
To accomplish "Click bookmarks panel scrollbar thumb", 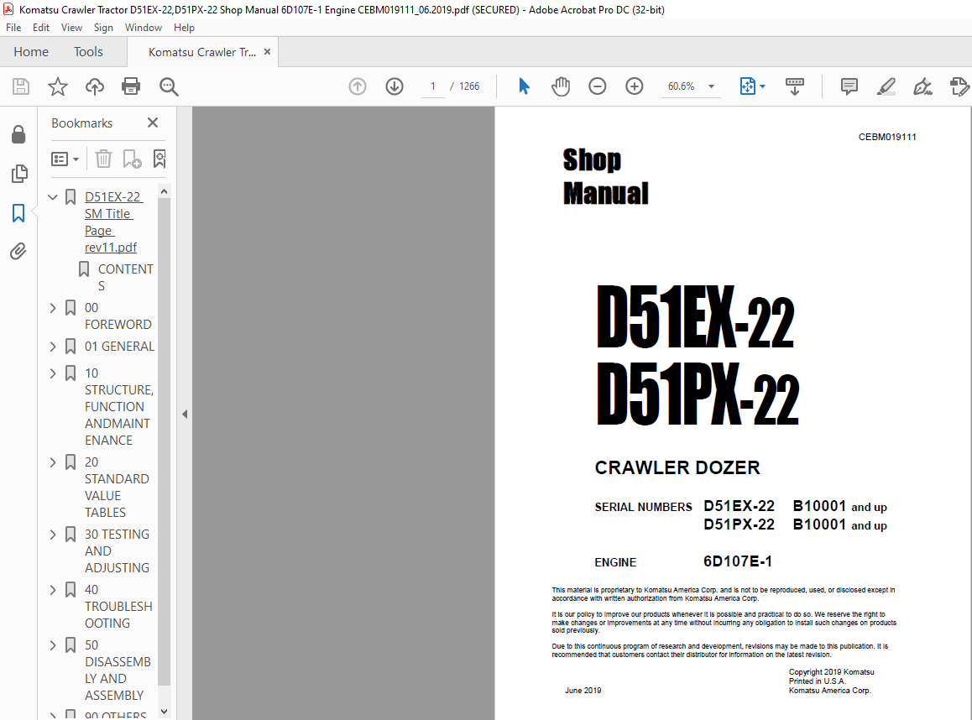I will click(x=164, y=441).
